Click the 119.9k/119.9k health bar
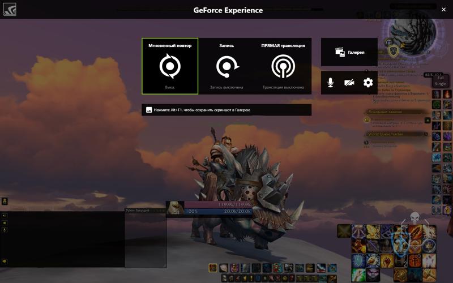This screenshot has width=453, height=283. (218, 204)
